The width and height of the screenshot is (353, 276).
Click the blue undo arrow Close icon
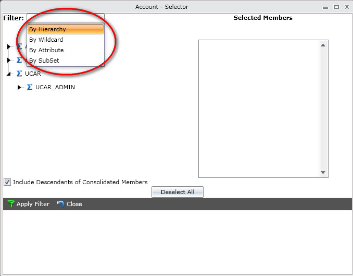pyautogui.click(x=60, y=204)
